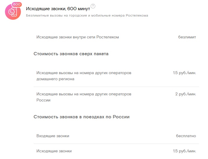This screenshot has width=208, height=159.
Task: Click 1.5 руб./мин. price for roaming outgoing calls
Action: 184,151
